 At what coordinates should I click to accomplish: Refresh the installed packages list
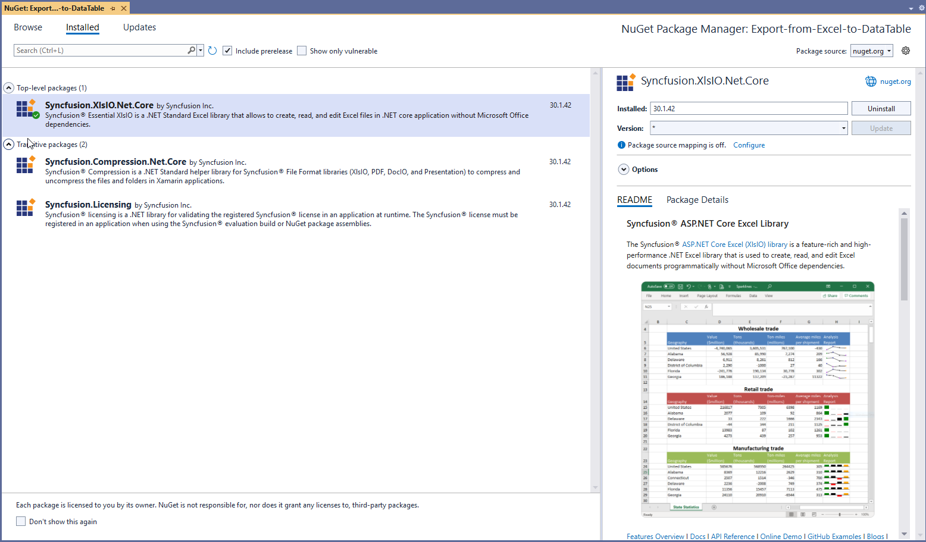point(212,50)
